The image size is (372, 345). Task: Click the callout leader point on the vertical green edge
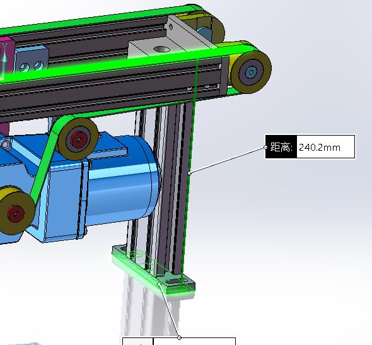(189, 173)
